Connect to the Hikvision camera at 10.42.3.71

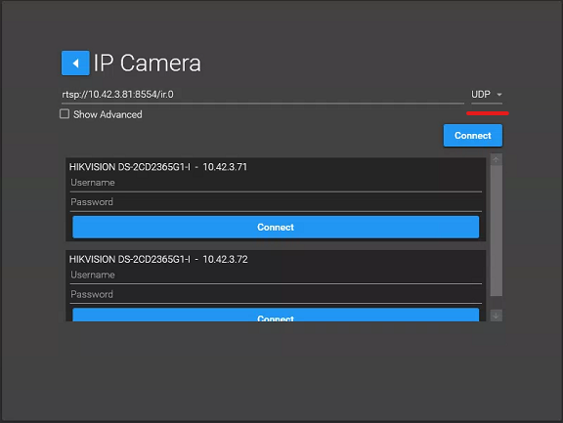click(x=276, y=227)
